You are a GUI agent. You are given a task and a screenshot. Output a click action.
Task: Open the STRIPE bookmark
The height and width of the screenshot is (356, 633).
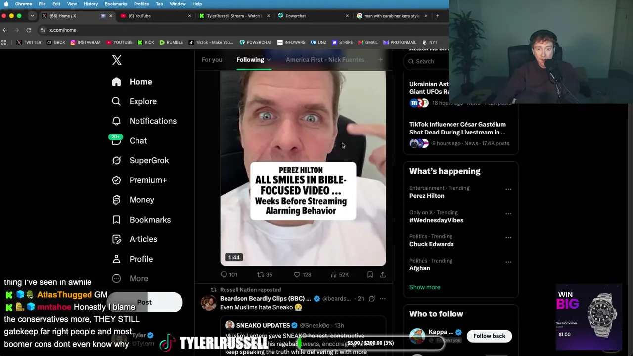(x=342, y=43)
